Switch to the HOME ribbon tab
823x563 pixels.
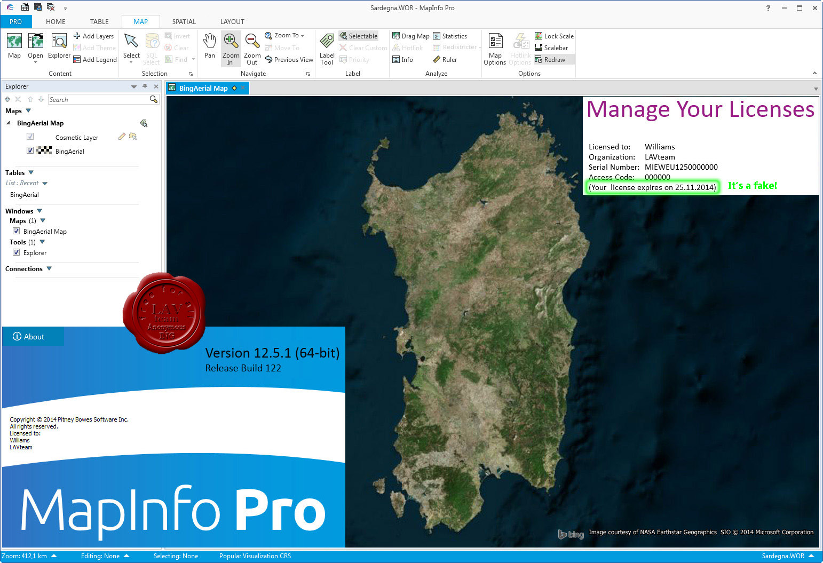(x=56, y=22)
